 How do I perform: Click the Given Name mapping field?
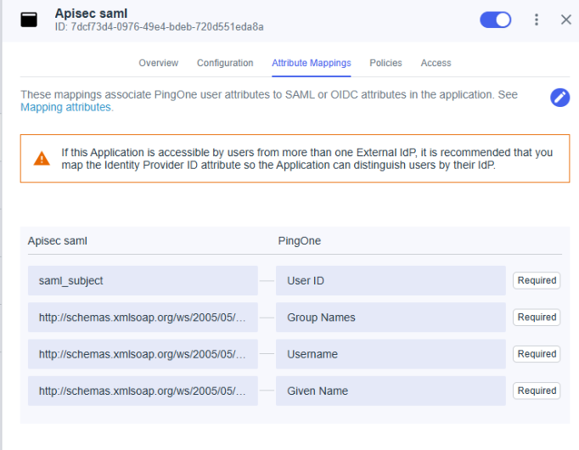click(391, 391)
